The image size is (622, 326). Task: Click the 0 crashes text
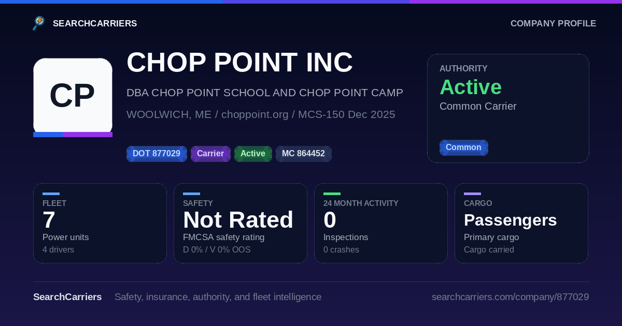pyautogui.click(x=341, y=250)
